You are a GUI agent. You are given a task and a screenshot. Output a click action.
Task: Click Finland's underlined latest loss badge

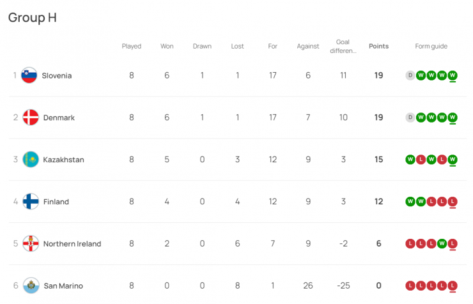click(453, 202)
